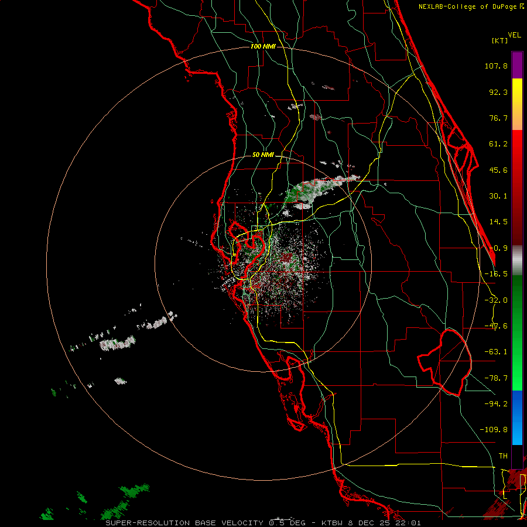
Task: Select the 76.7 velocity scale value
Action: 498,118
